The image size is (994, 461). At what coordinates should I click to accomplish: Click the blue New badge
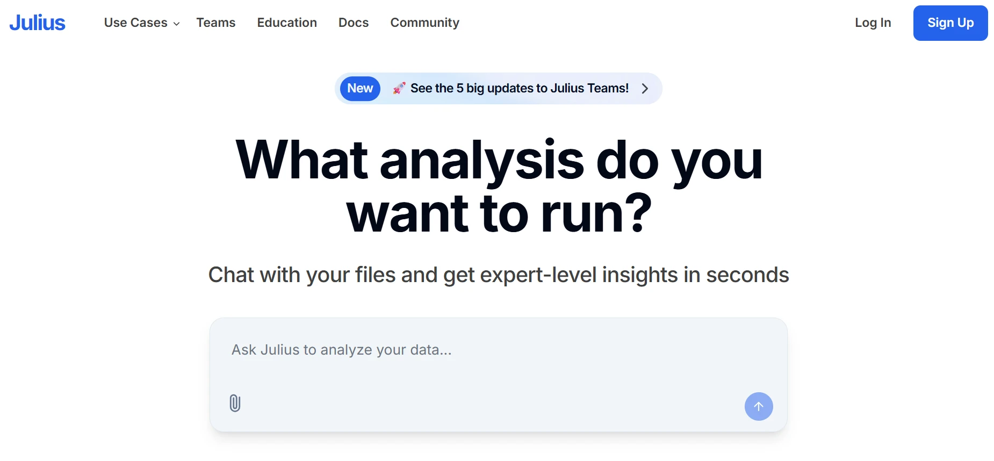(x=360, y=89)
